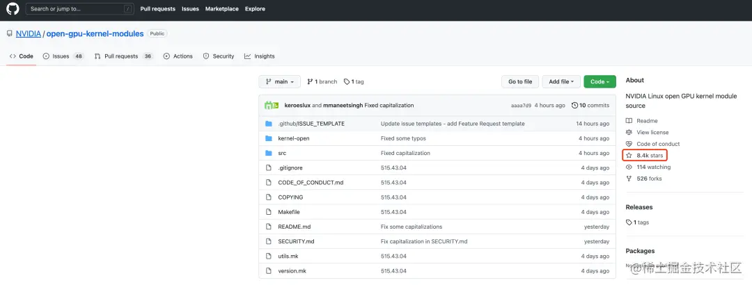Click the file icon for README.md
752x285 pixels.
pyautogui.click(x=269, y=227)
